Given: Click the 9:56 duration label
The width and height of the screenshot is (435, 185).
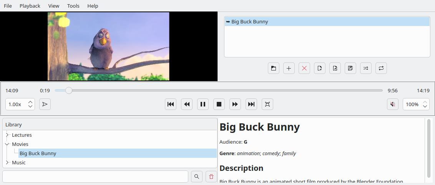Looking at the screenshot, I should pos(393,90).
